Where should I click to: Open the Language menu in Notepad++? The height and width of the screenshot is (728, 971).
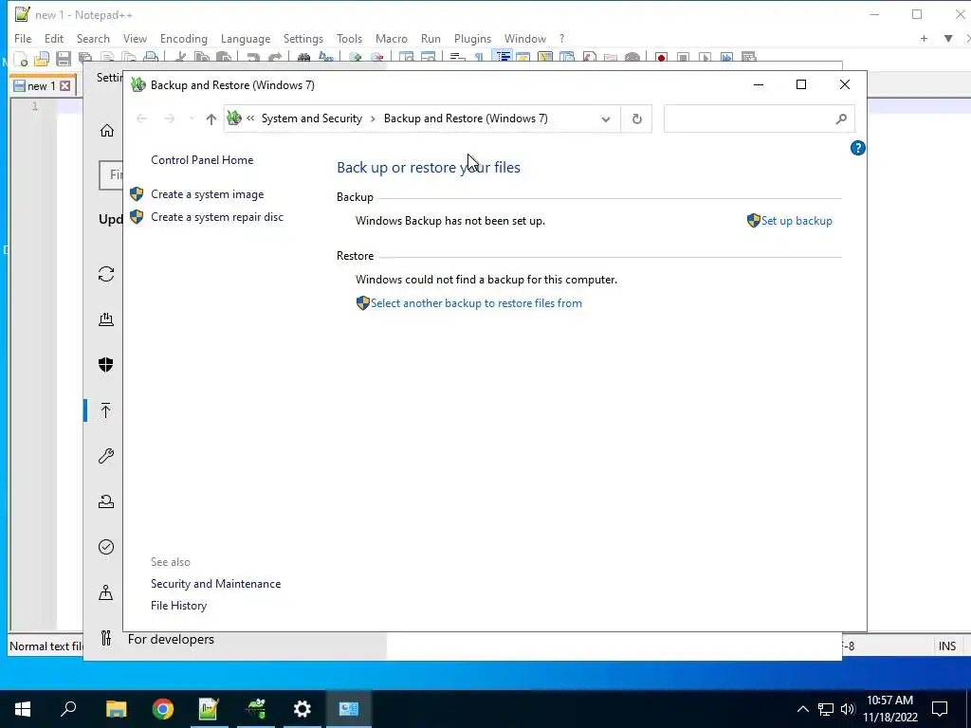point(246,38)
